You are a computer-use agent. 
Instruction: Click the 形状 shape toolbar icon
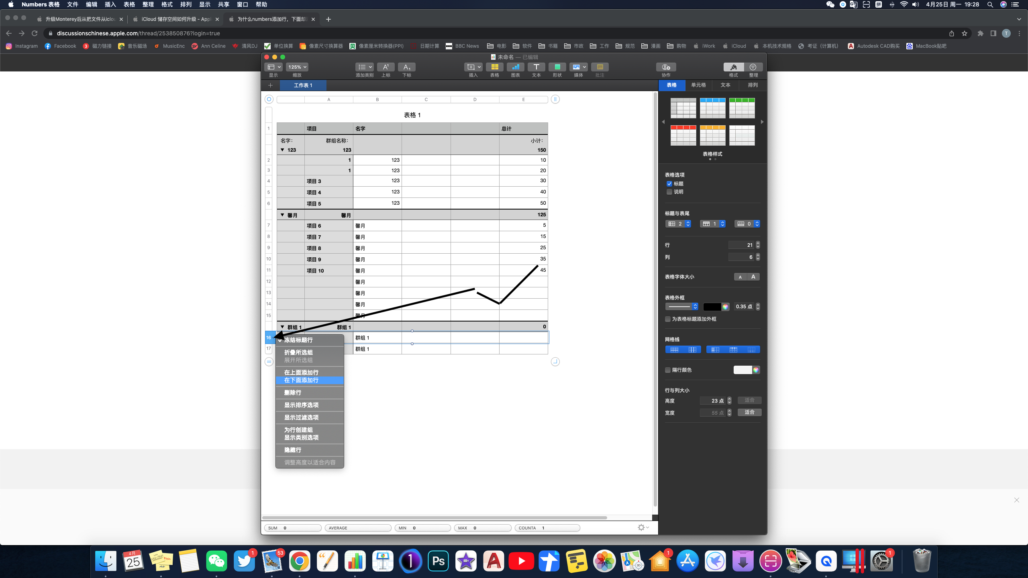[557, 67]
